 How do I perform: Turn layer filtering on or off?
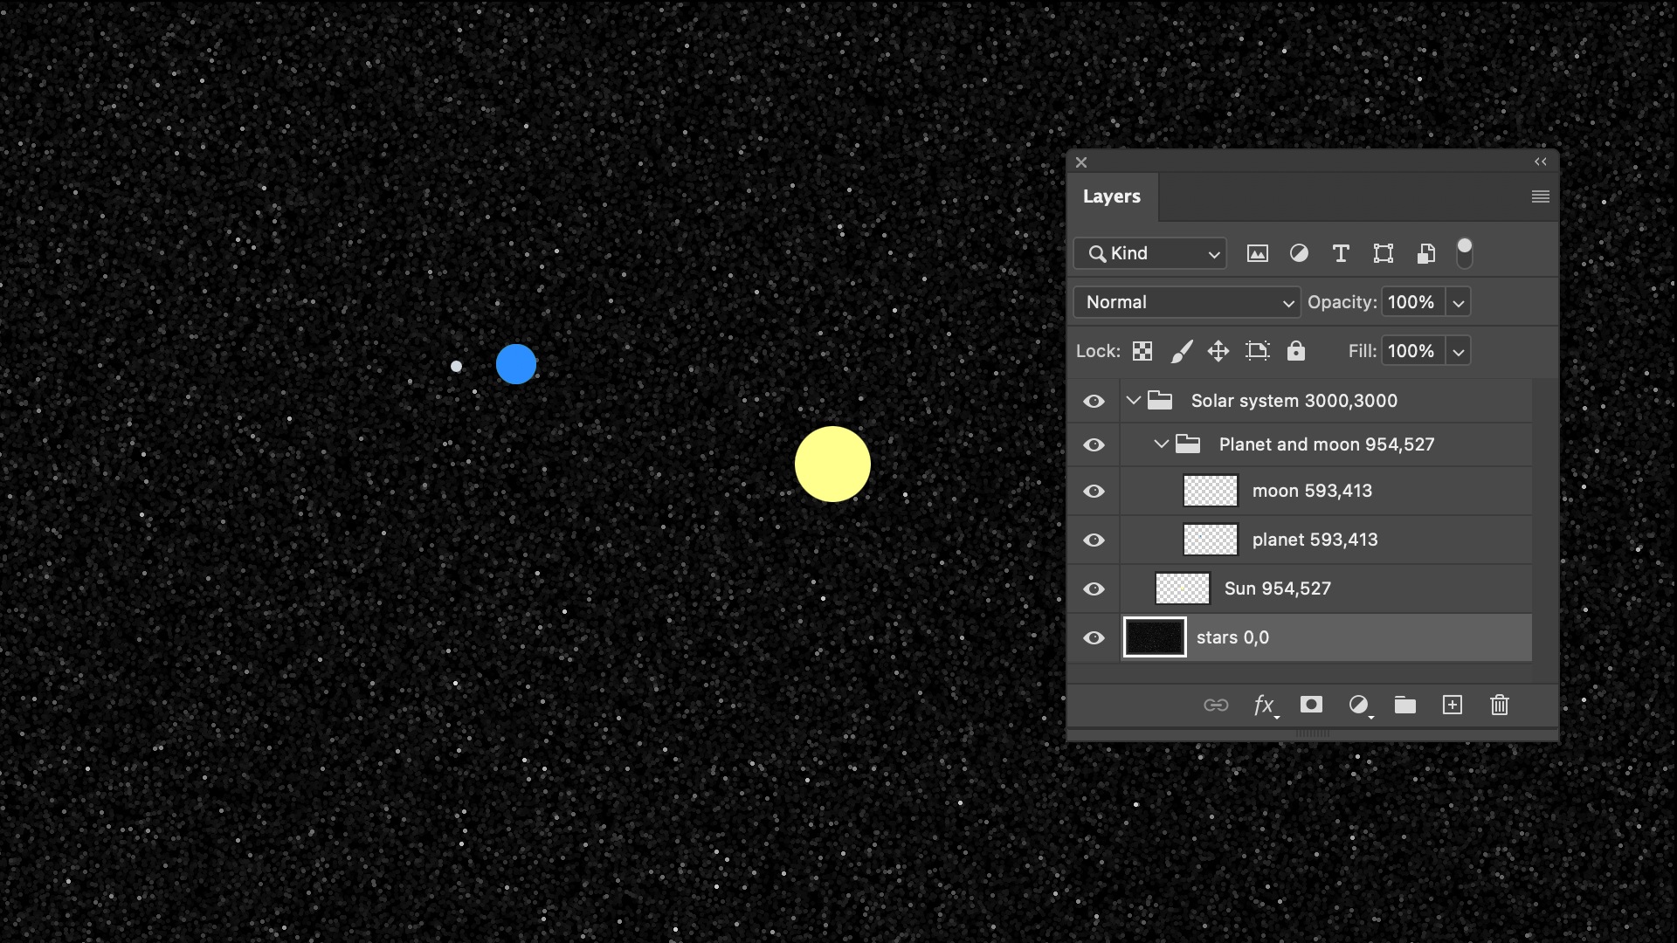1465,252
